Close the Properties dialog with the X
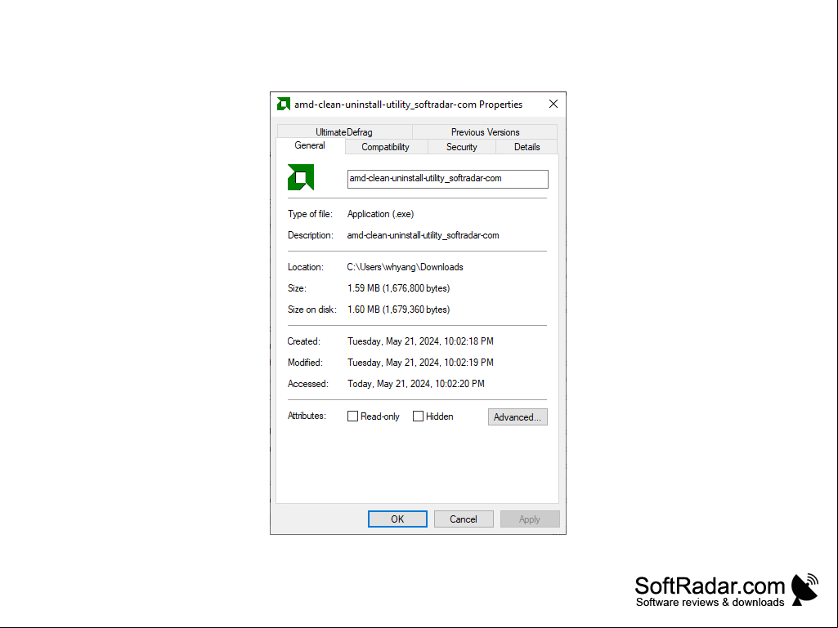The image size is (838, 628). (x=553, y=105)
